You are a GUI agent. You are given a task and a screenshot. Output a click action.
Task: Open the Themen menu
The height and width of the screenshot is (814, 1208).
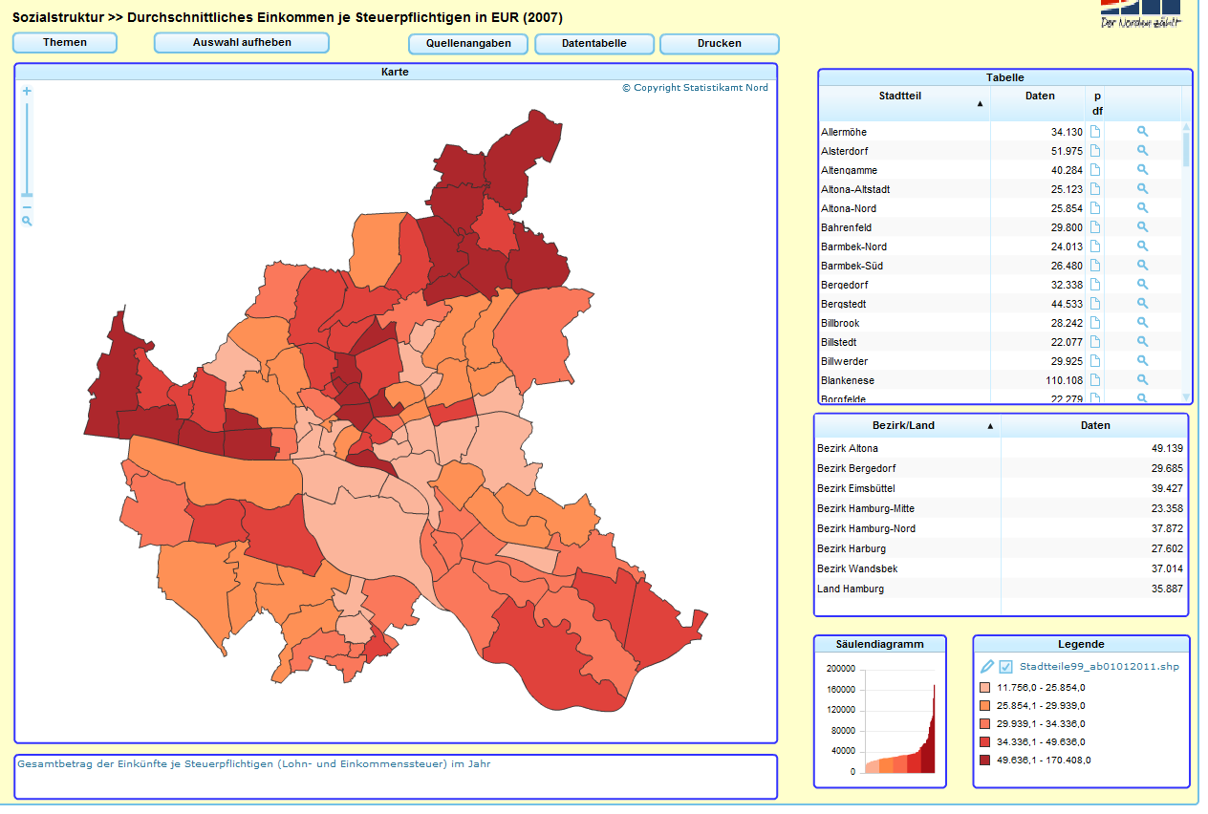pyautogui.click(x=65, y=43)
